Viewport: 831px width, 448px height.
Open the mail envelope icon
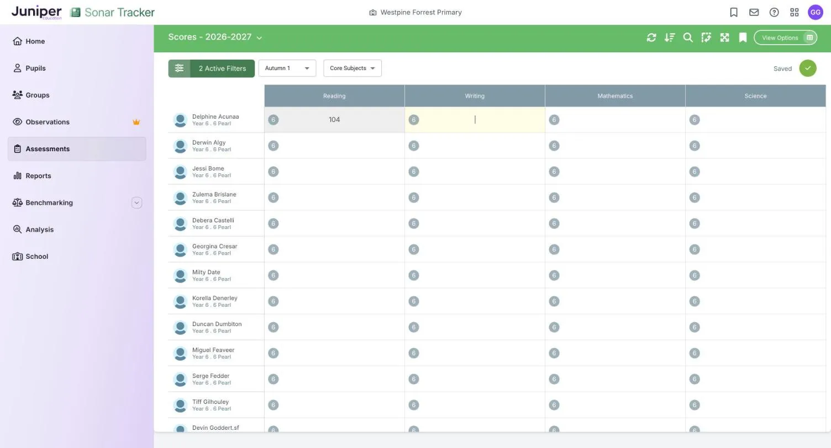[x=754, y=12]
